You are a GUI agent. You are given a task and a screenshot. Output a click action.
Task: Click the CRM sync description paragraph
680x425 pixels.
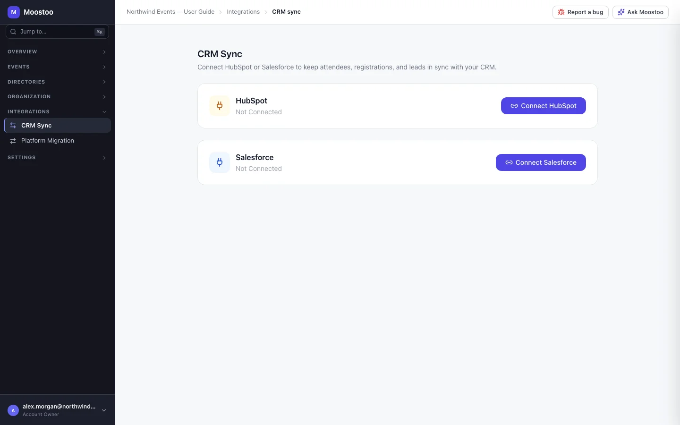(347, 67)
